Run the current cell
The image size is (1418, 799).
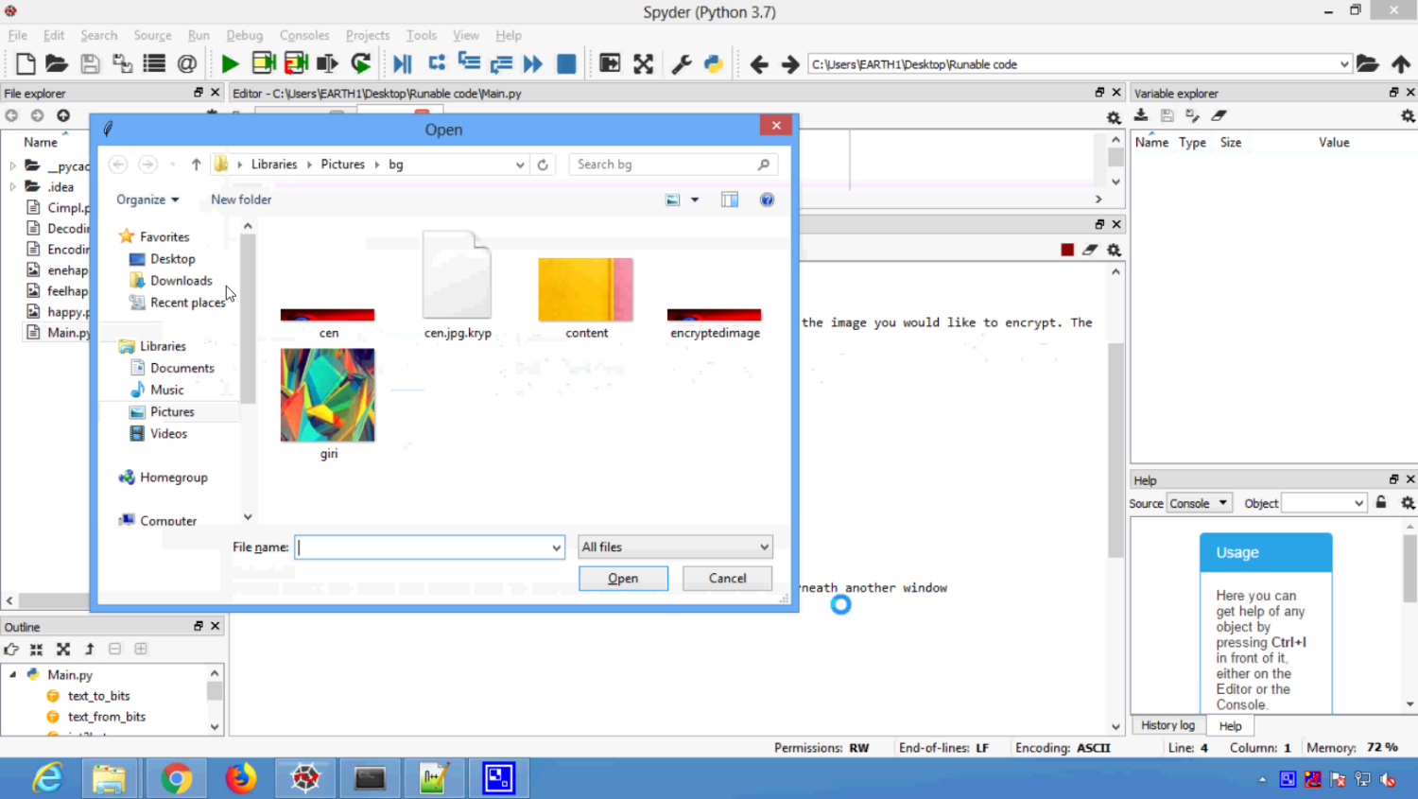[264, 63]
